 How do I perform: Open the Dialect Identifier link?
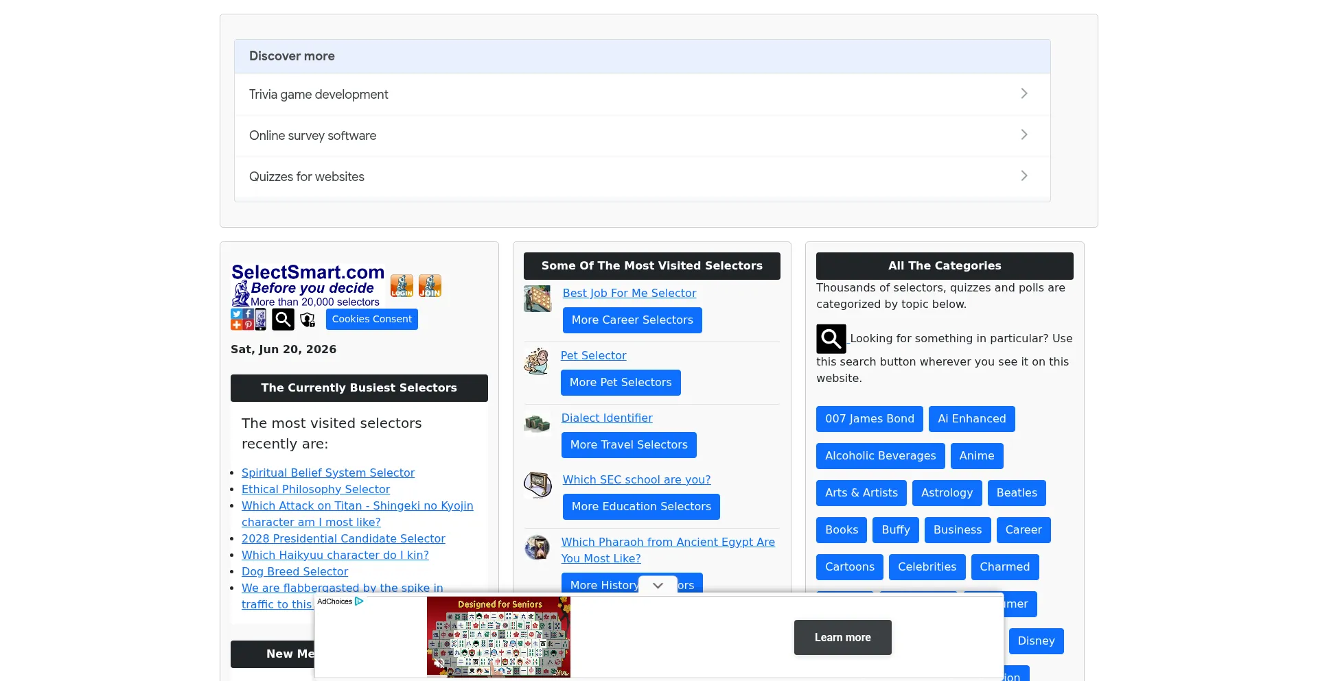click(x=607, y=418)
